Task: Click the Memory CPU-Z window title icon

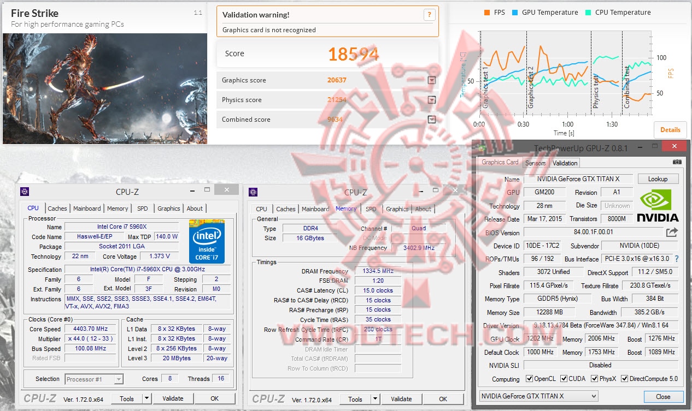Action: point(253,192)
